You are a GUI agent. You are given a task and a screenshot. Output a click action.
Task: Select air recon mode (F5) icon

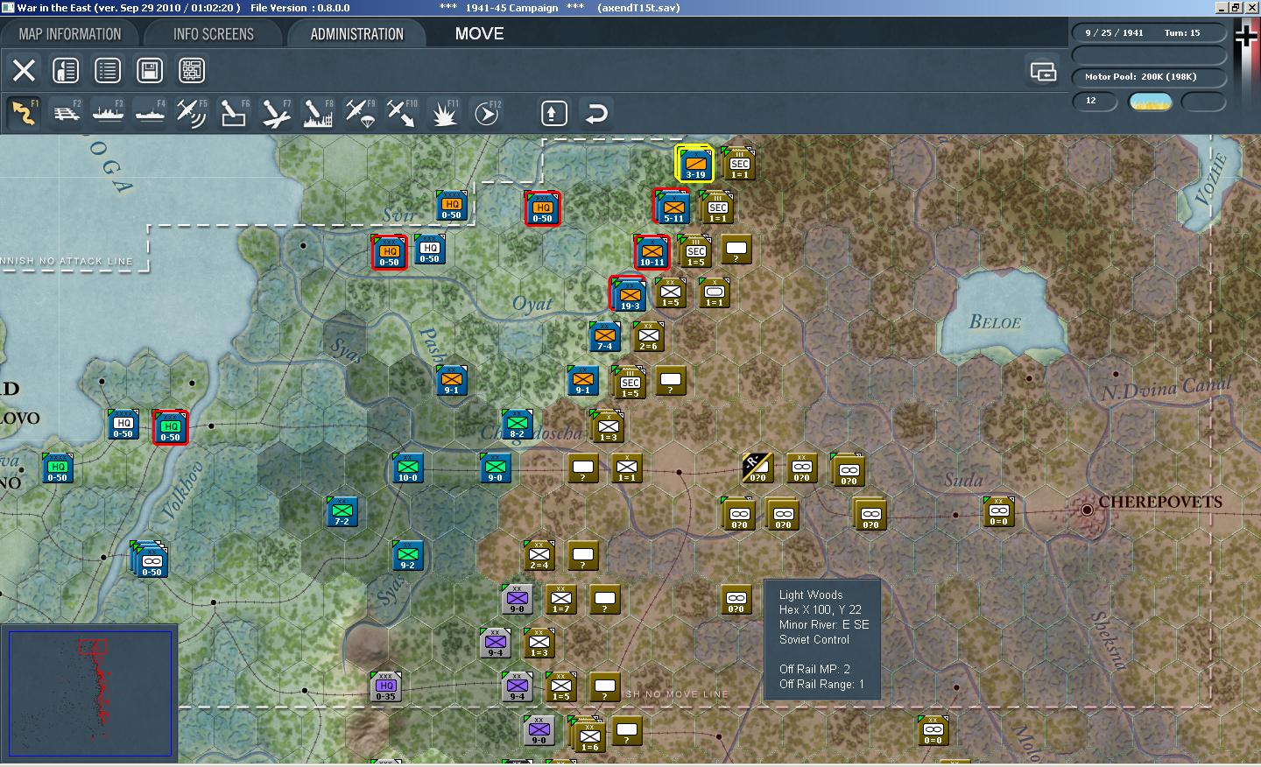tap(192, 113)
